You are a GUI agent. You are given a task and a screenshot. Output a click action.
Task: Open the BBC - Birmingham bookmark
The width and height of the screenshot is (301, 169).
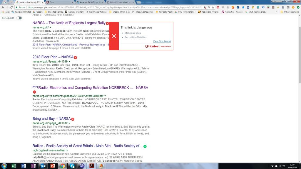[185, 12]
